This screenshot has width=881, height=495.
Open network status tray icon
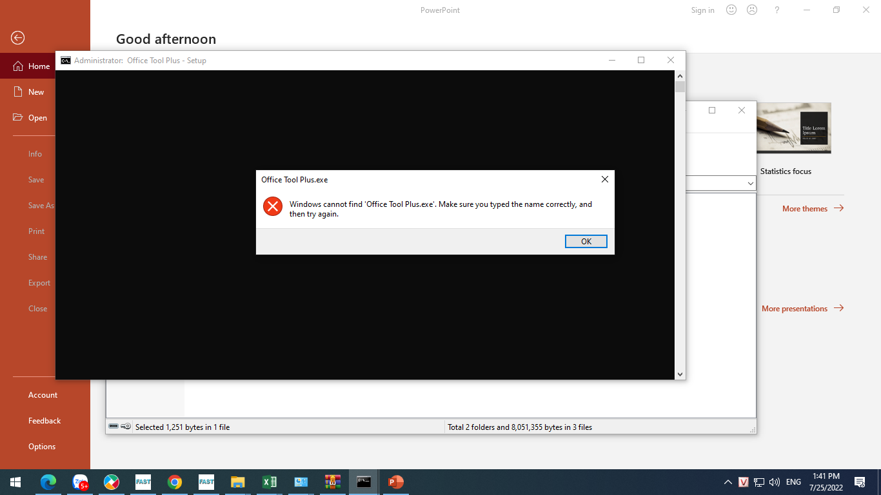click(x=759, y=482)
